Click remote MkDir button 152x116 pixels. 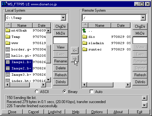click(x=140, y=33)
